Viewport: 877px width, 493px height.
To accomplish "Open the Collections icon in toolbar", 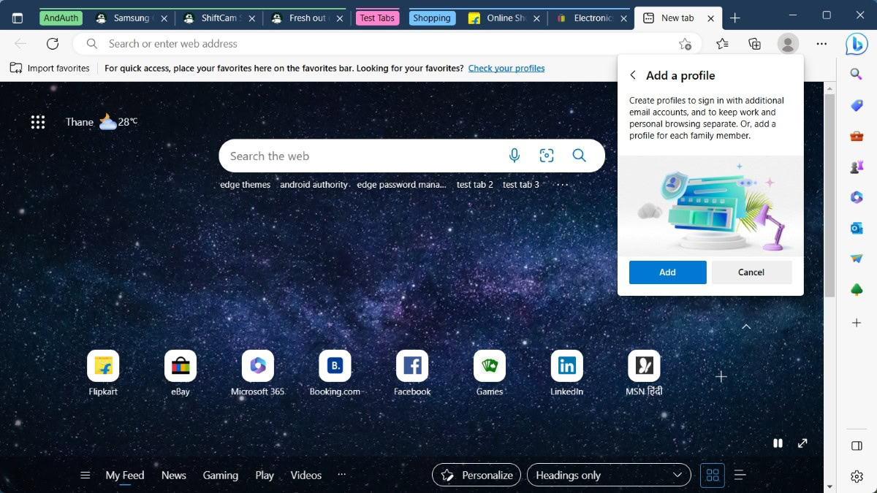I will tap(755, 44).
